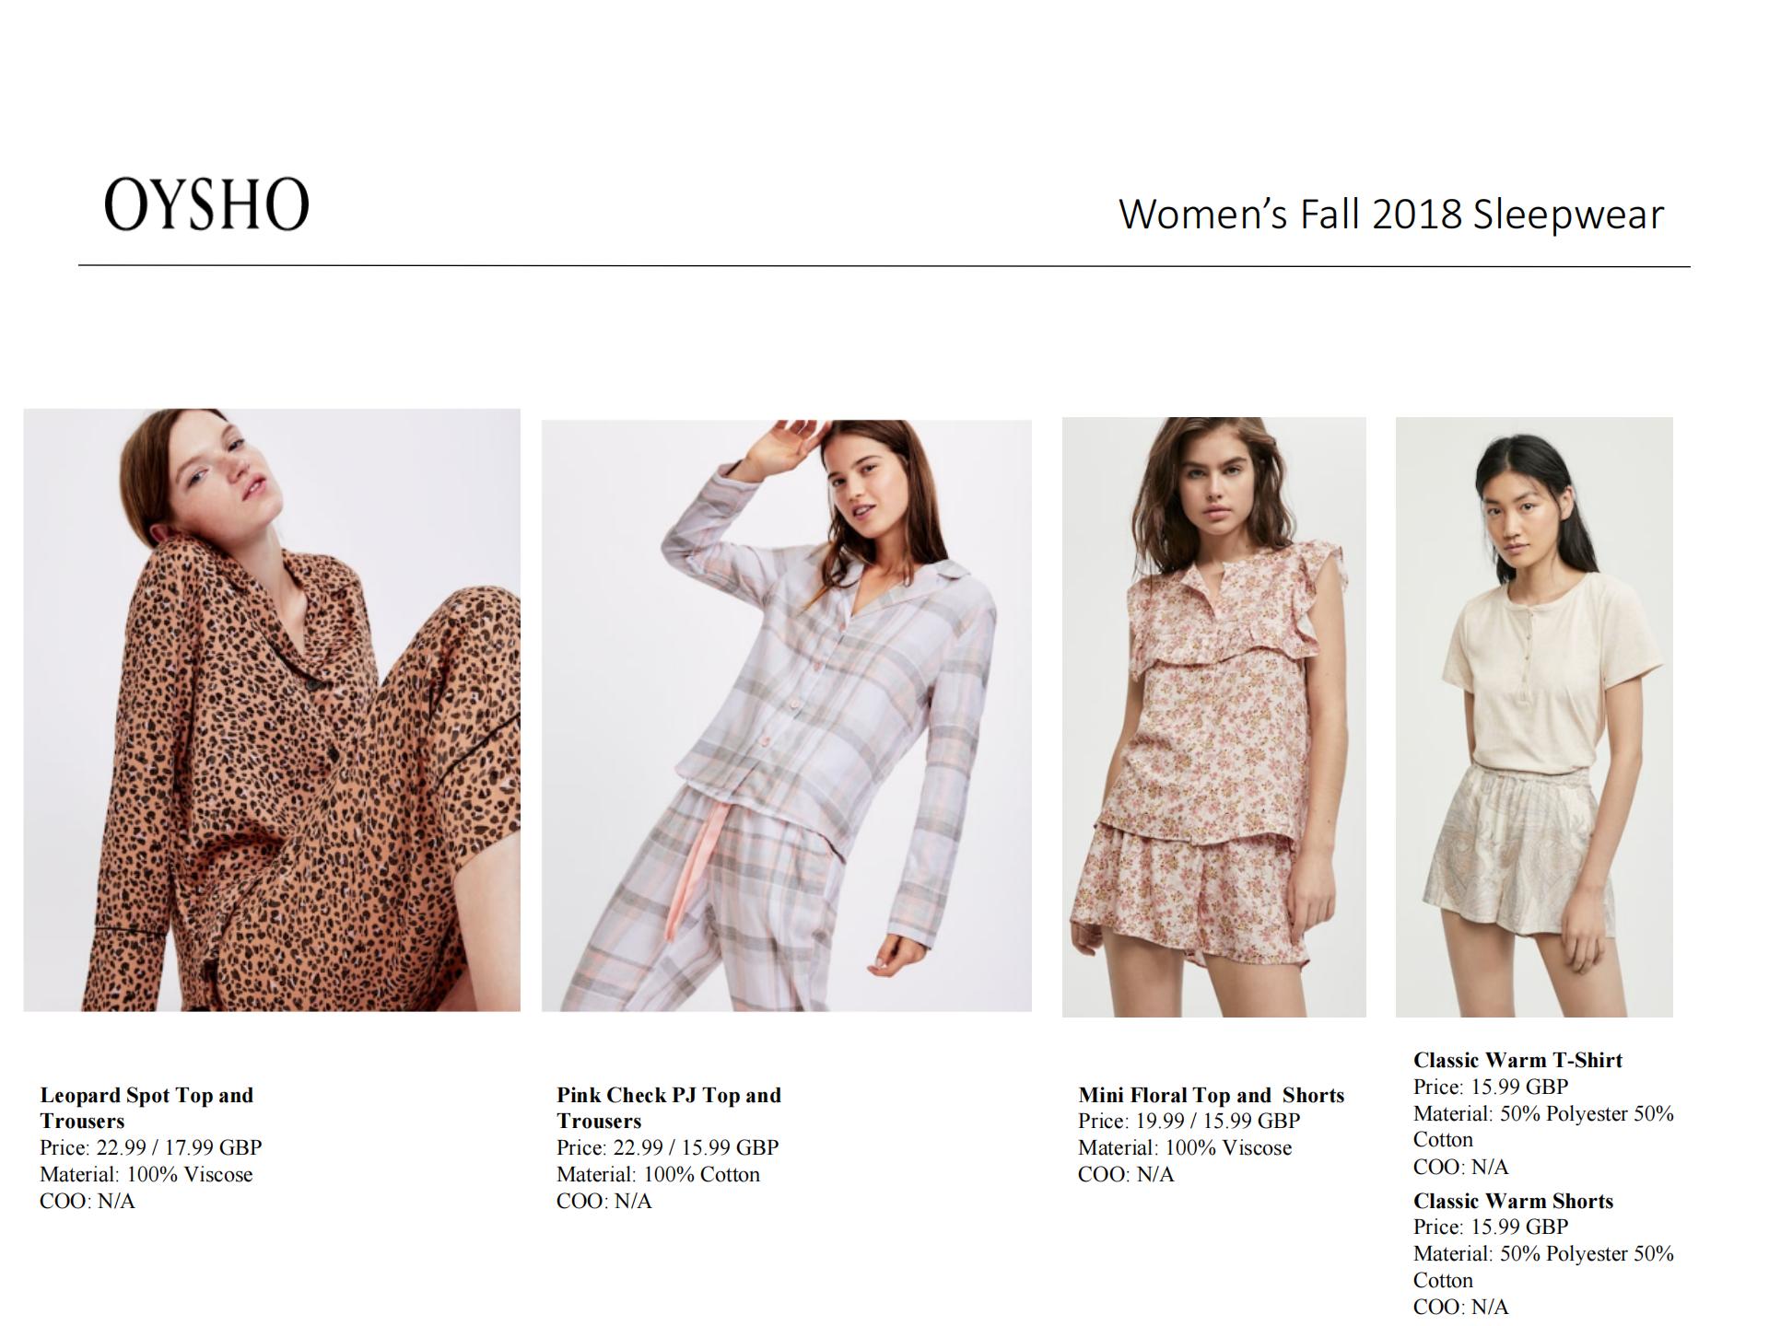
Task: Click the Women's Fall 2018 Sleepwear title
Action: pos(1391,214)
